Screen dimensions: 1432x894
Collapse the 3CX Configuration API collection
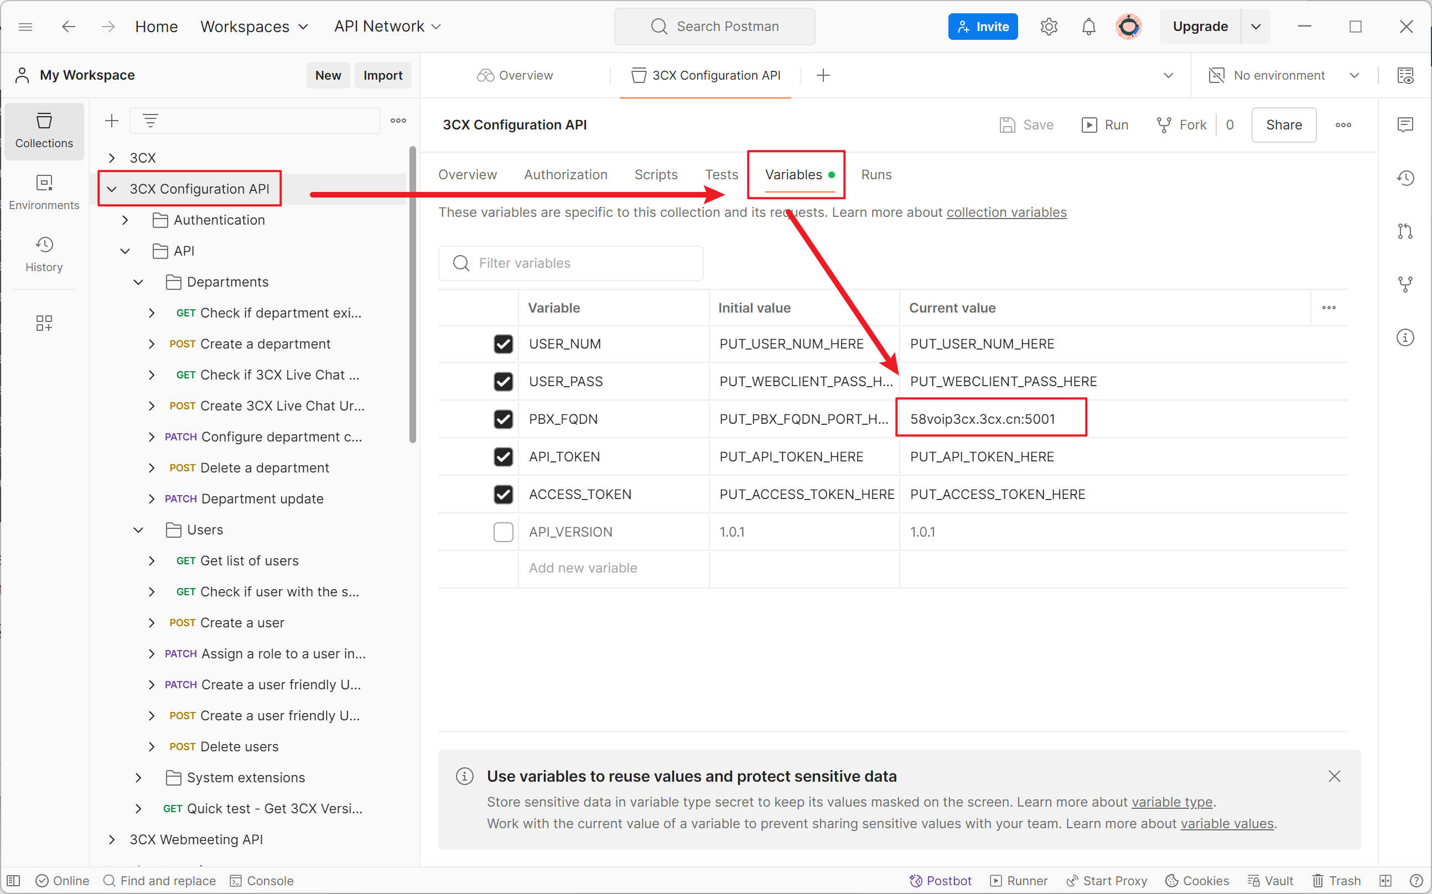[x=112, y=189]
